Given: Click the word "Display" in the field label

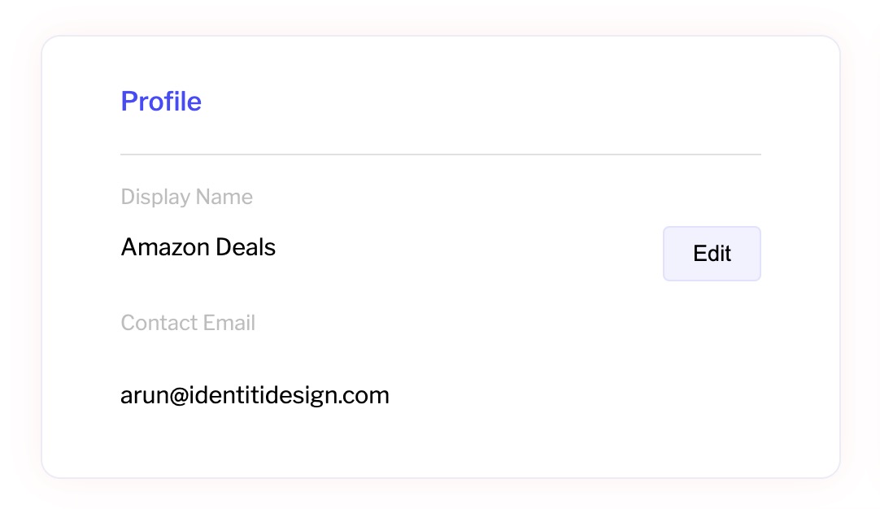Looking at the screenshot, I should pos(155,198).
